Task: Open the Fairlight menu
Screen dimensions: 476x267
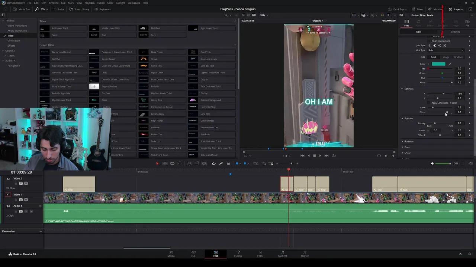Action: (x=120, y=3)
